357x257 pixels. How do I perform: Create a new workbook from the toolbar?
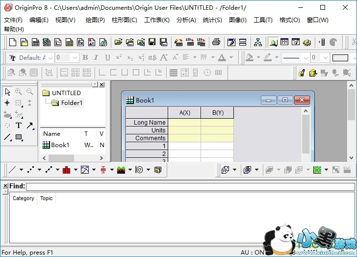point(35,42)
